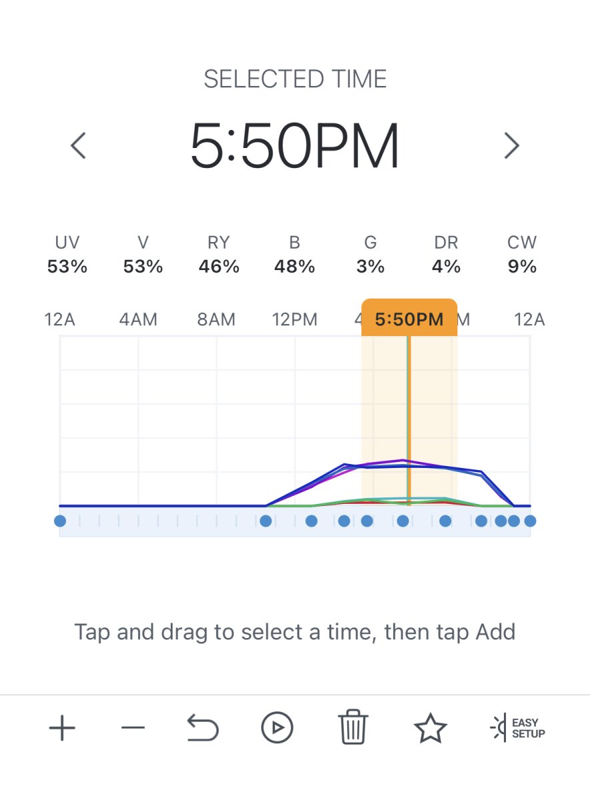This screenshot has width=590, height=800.
Task: Select the RY channel at 46%
Action: pyautogui.click(x=219, y=255)
